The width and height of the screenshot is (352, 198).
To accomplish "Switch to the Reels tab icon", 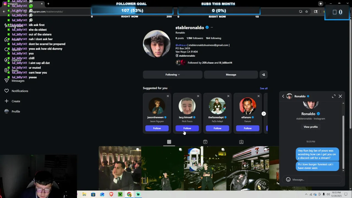I will pos(205,142).
